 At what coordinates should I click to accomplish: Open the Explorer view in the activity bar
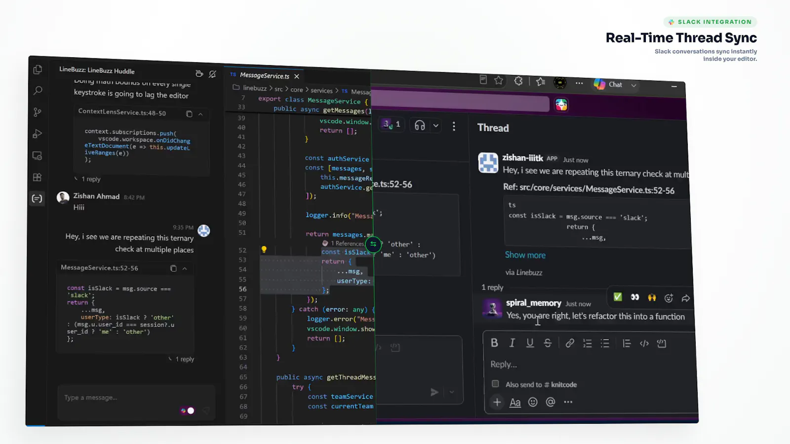point(38,70)
